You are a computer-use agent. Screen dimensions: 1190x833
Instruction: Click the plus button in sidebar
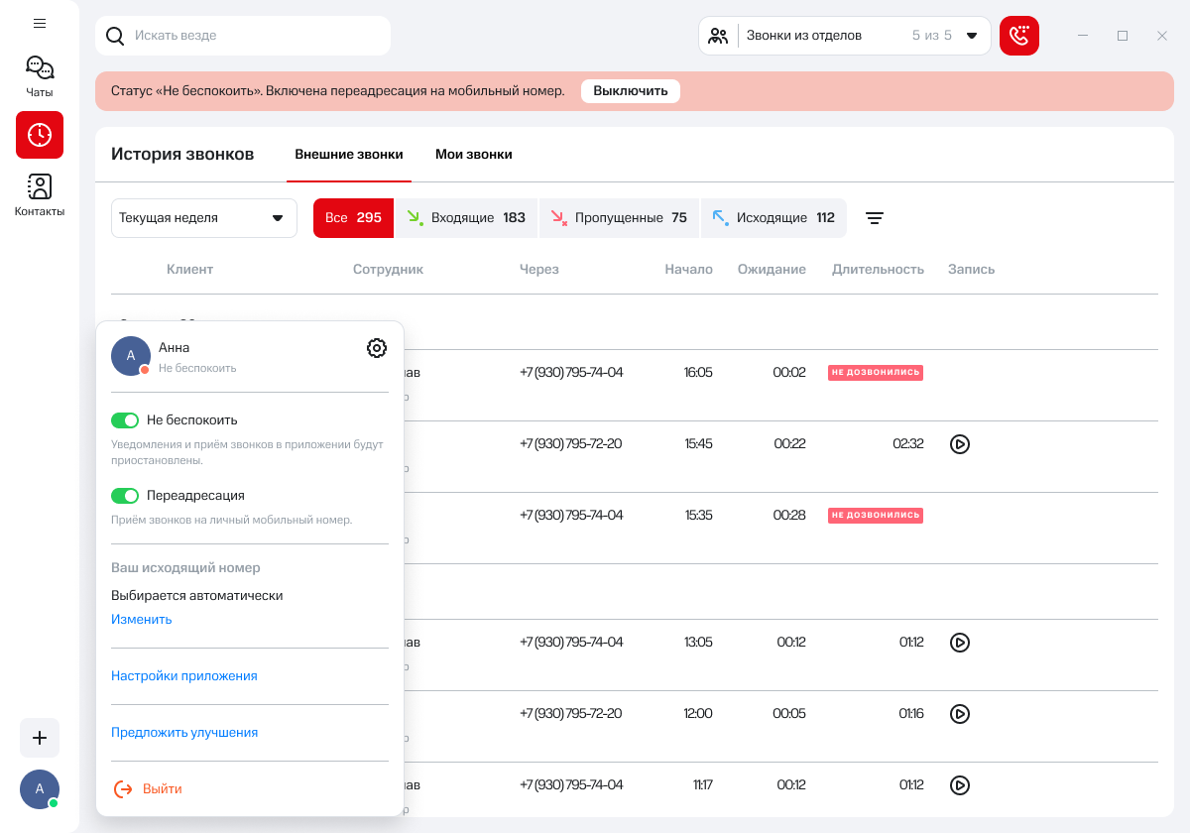(x=40, y=738)
